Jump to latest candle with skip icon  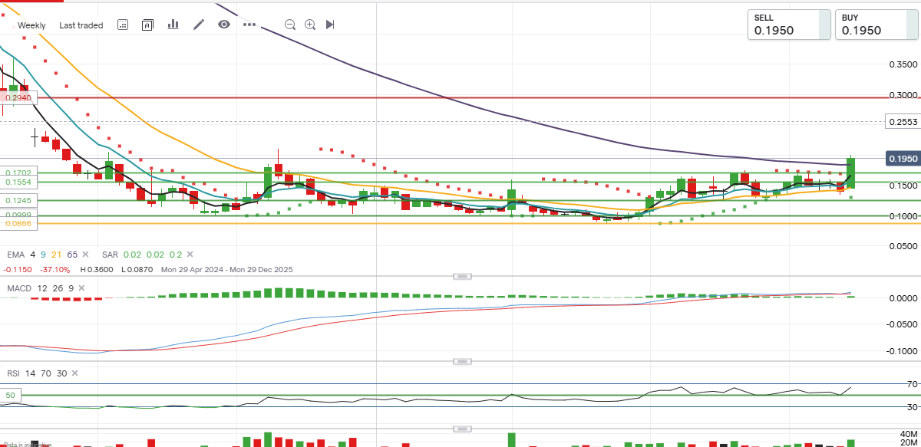(330, 25)
